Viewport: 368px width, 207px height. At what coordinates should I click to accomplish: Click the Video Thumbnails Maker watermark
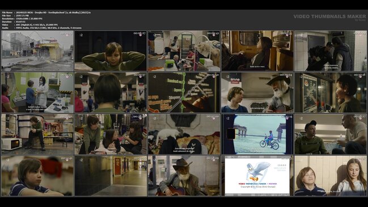pos(329,16)
